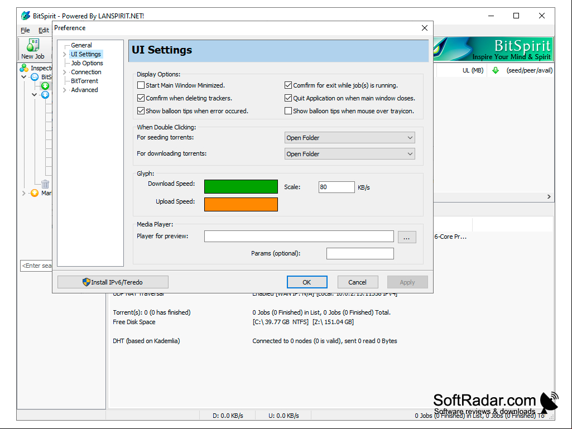
Task: Click the search box in main window sidebar
Action: (x=36, y=266)
